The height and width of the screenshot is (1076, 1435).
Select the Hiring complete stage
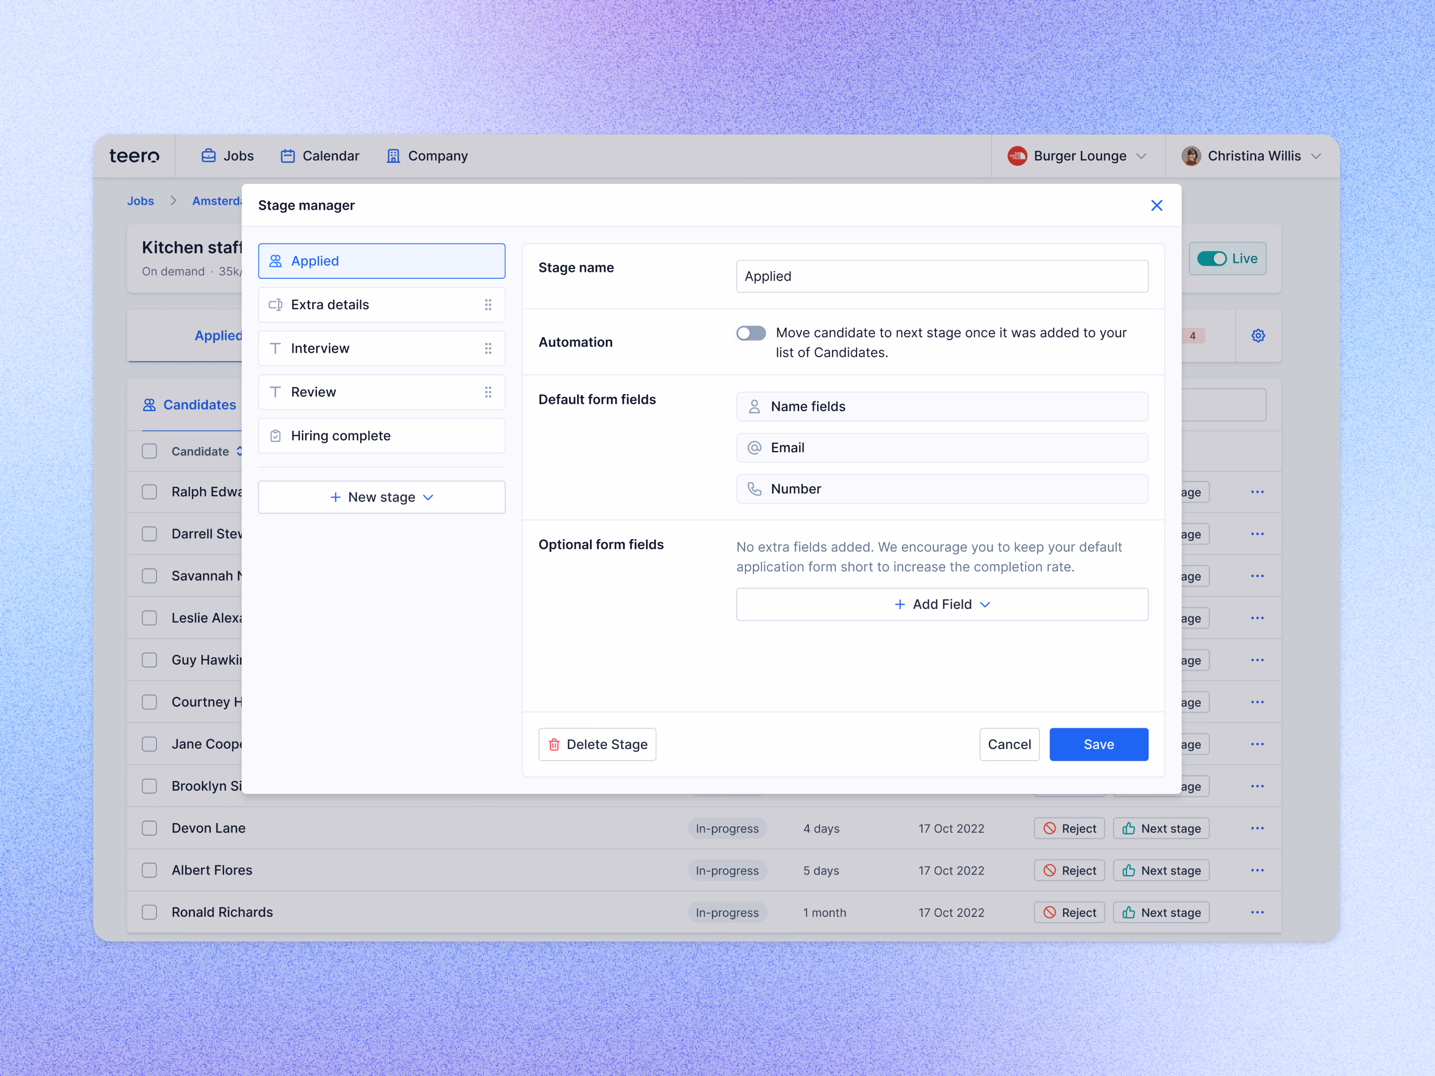click(x=382, y=436)
